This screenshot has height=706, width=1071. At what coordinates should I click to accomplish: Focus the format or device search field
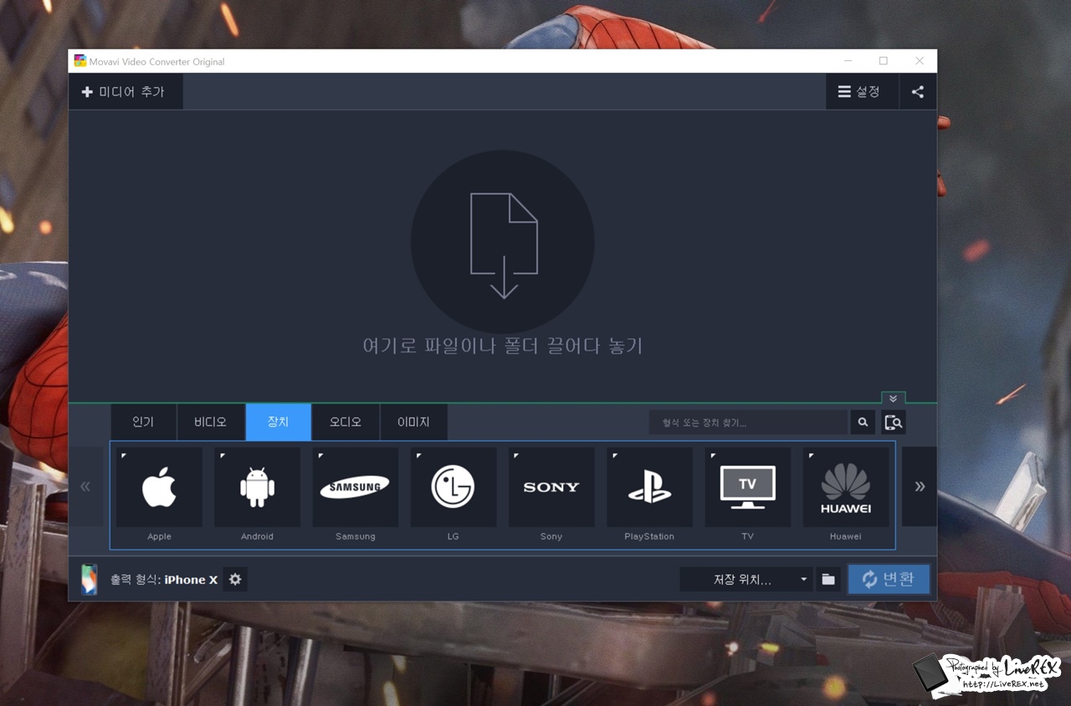tap(748, 422)
